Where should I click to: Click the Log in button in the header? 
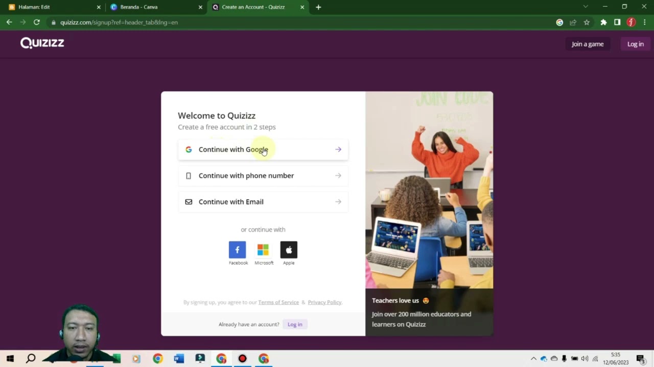[x=635, y=44]
